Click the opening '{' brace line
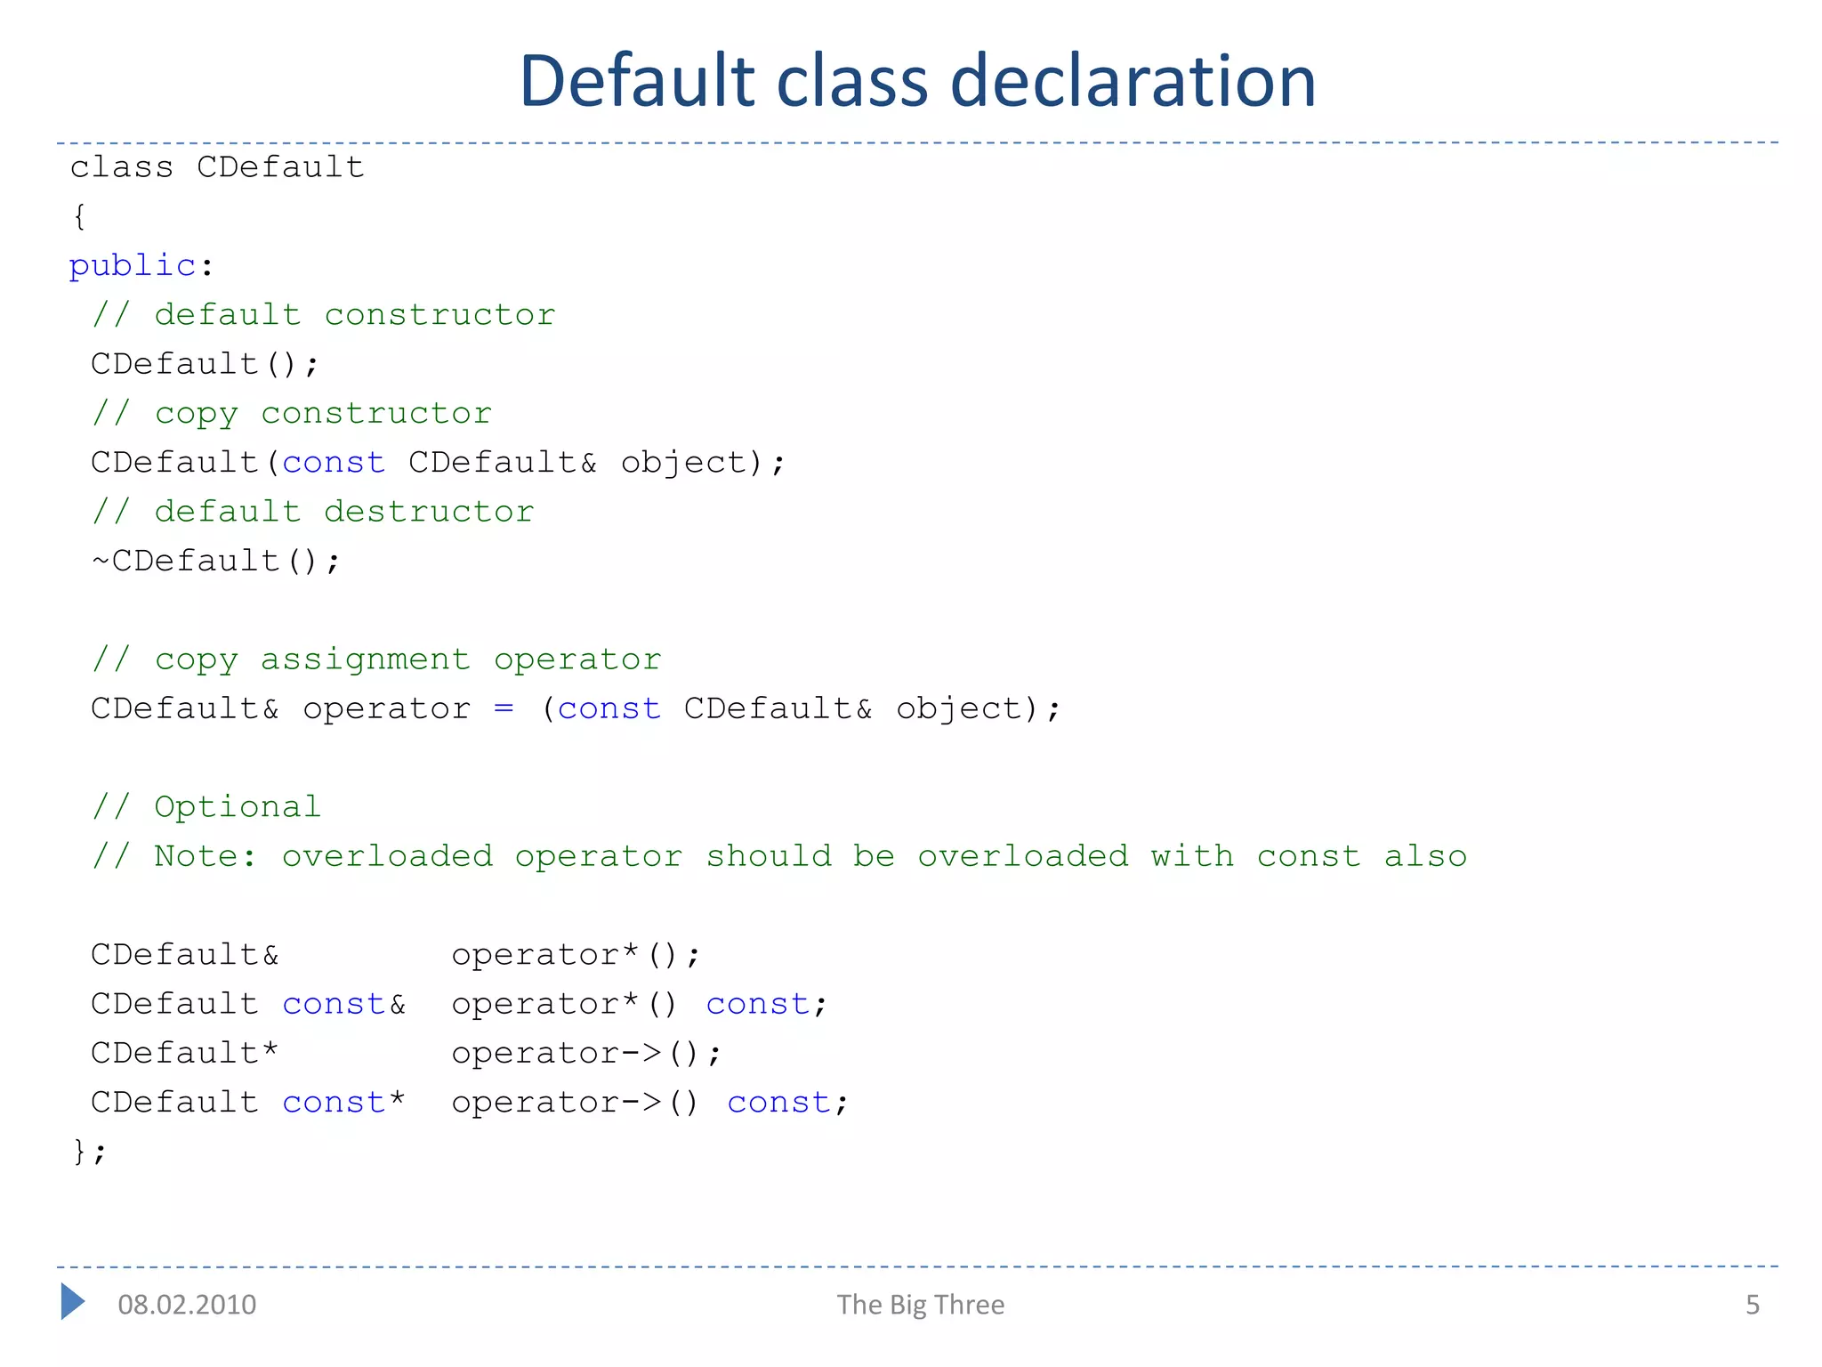 pos(79,216)
